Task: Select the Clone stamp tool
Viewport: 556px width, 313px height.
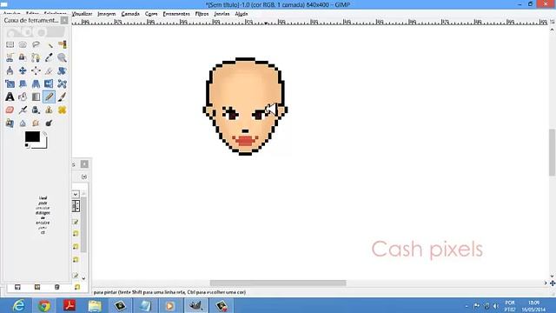Action: (x=49, y=110)
